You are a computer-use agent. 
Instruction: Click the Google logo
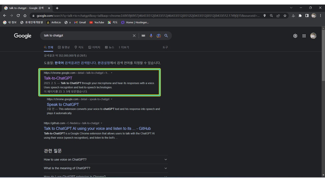tap(23, 36)
